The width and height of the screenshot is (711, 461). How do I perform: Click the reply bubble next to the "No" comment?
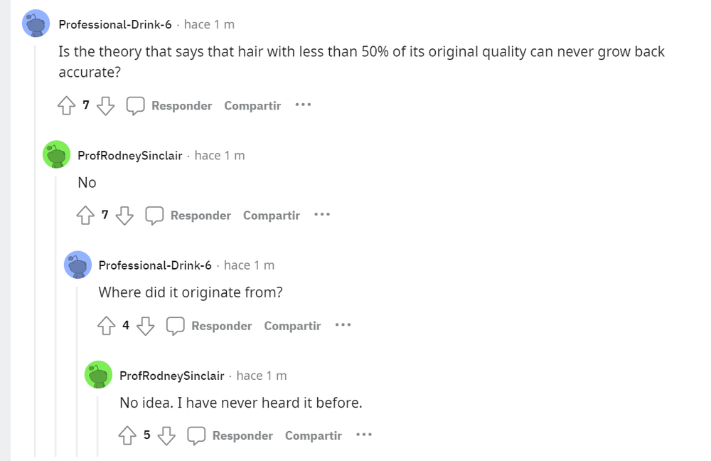click(155, 215)
